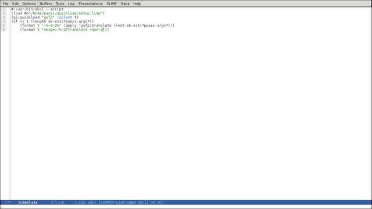Open the Trace menu

tap(125, 3)
